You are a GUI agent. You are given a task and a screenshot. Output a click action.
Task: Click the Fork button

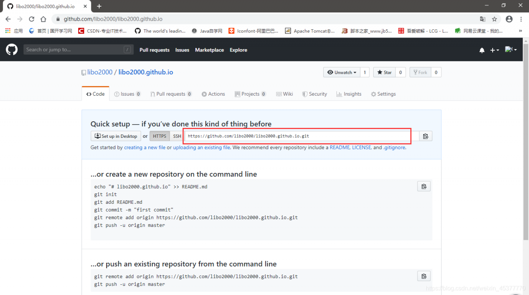click(x=420, y=72)
